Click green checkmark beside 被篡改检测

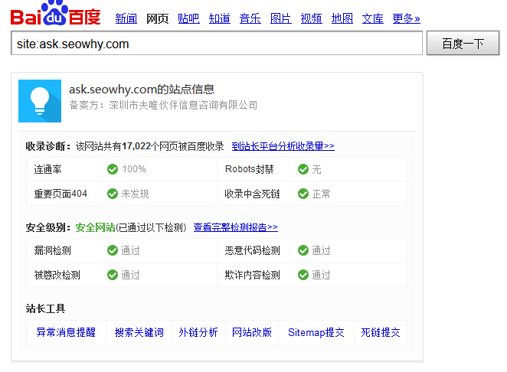pyautogui.click(x=113, y=275)
